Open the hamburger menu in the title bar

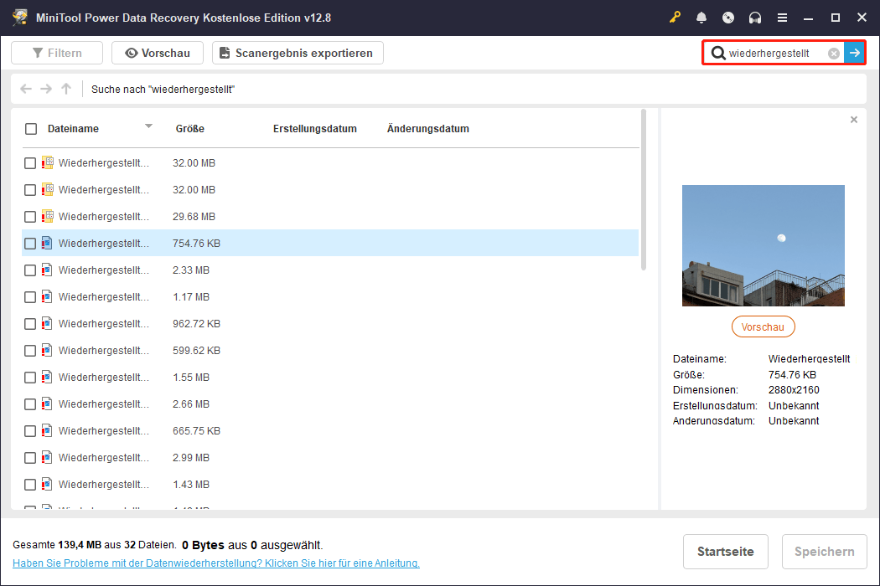point(782,17)
